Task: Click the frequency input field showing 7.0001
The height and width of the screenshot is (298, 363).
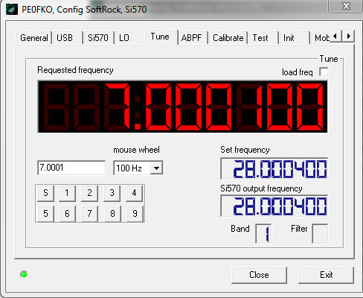Action: pyautogui.click(x=71, y=168)
